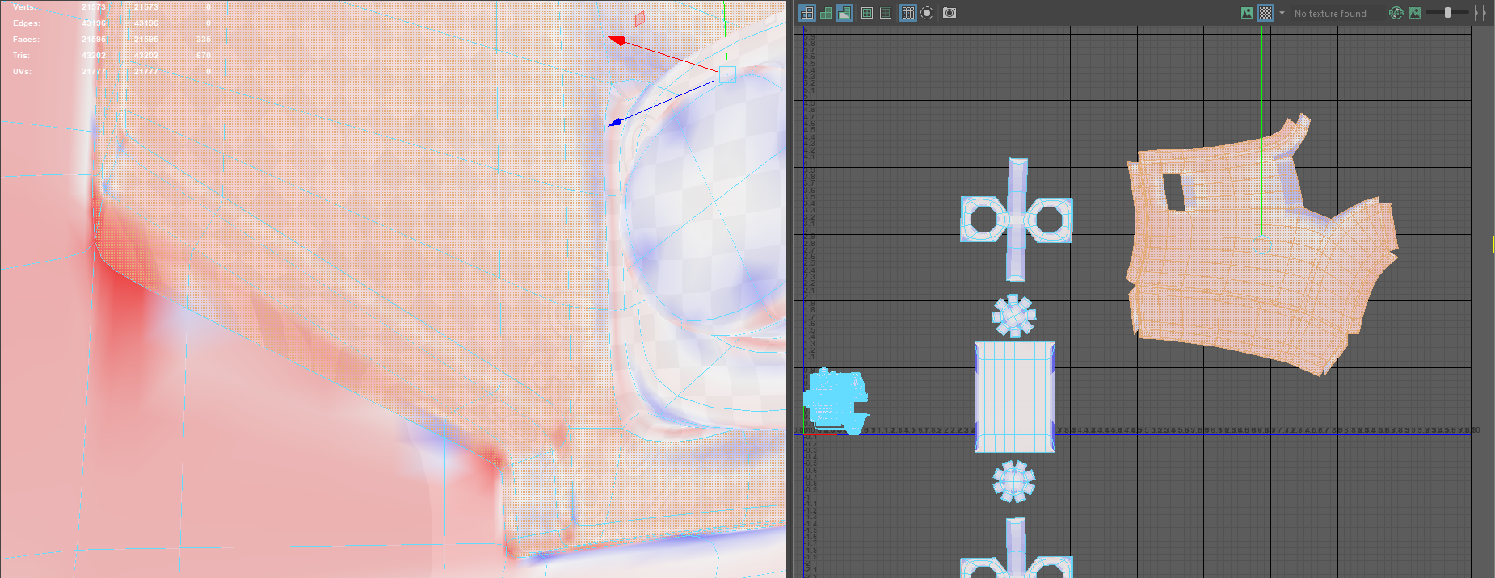Select the upper gear-shaped UV shell

1013,316
